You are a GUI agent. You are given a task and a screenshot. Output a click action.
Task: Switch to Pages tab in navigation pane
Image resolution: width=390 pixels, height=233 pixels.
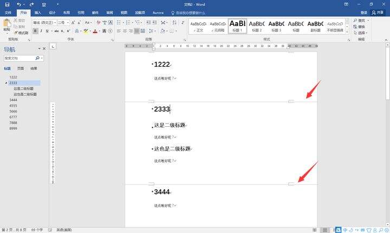tap(21, 68)
